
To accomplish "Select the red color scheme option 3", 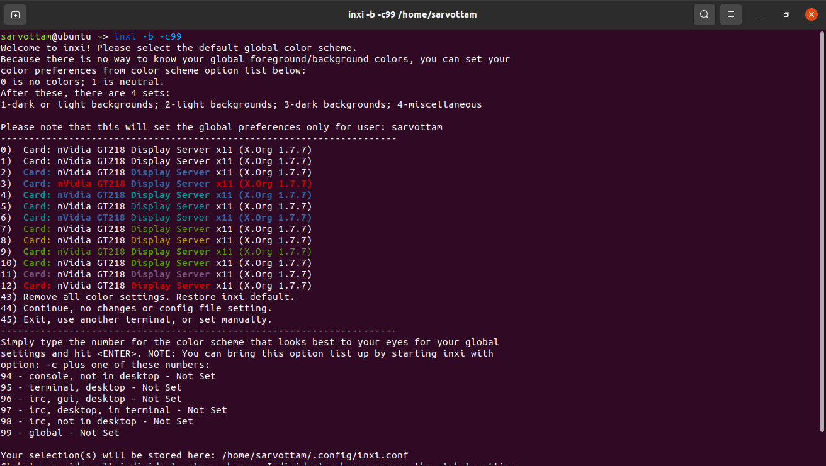I will [x=156, y=184].
